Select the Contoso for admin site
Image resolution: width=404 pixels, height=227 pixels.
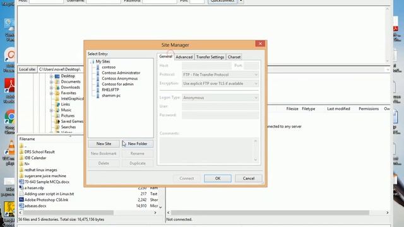(117, 84)
